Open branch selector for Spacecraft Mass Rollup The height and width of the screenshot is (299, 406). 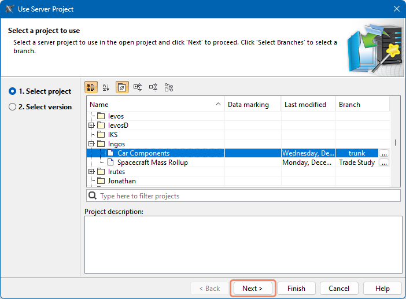point(384,163)
